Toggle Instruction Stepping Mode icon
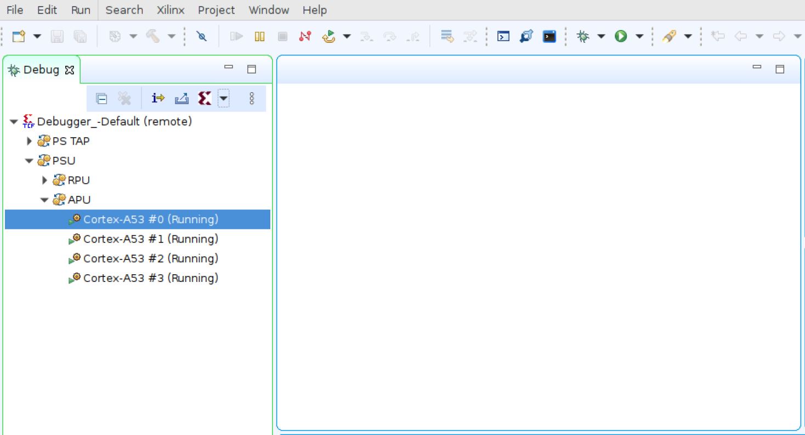The height and width of the screenshot is (435, 805). (158, 99)
